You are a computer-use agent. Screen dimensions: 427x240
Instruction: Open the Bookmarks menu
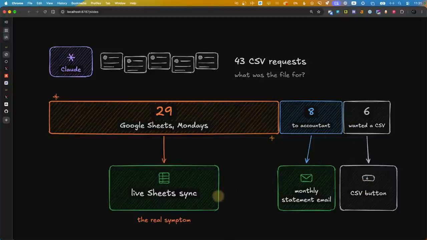[x=79, y=3]
